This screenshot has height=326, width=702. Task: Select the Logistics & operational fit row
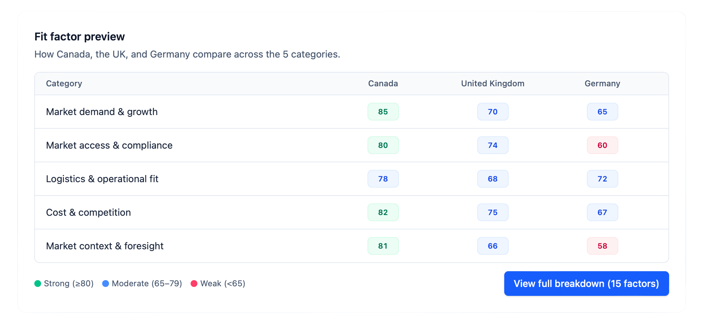(x=352, y=179)
